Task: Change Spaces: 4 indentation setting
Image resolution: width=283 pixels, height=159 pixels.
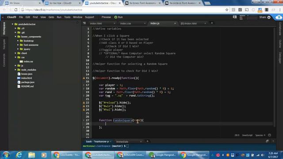Action: pyautogui.click(x=260, y=135)
